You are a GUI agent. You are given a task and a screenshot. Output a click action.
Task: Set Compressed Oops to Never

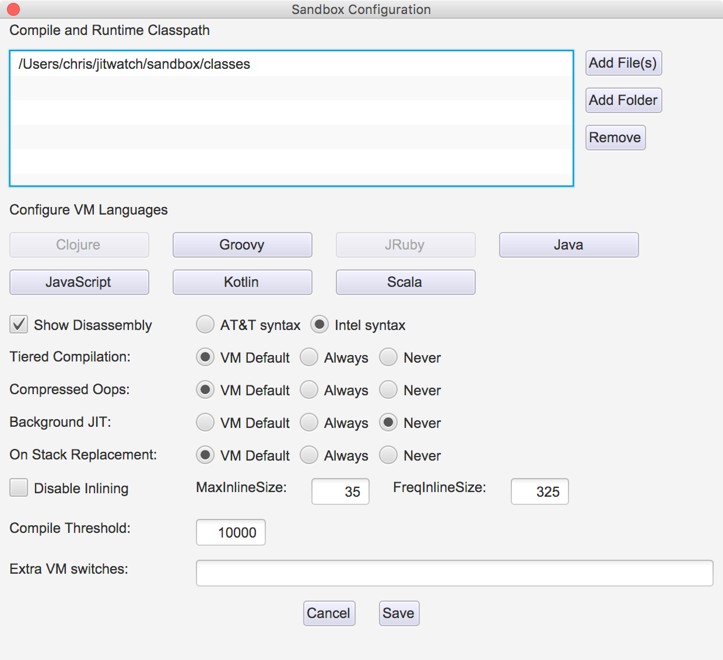click(x=388, y=389)
